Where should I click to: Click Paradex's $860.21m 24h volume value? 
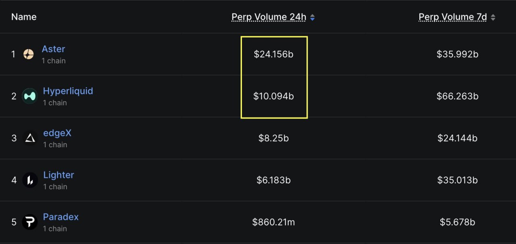pos(273,222)
